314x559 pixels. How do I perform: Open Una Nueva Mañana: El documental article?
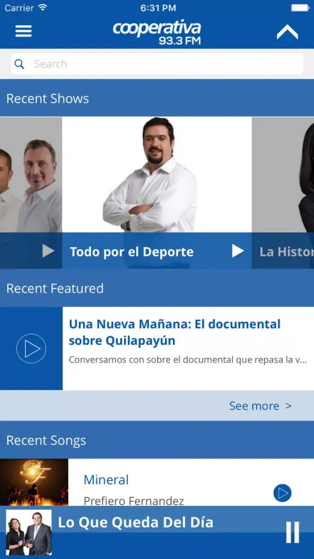pos(175,332)
